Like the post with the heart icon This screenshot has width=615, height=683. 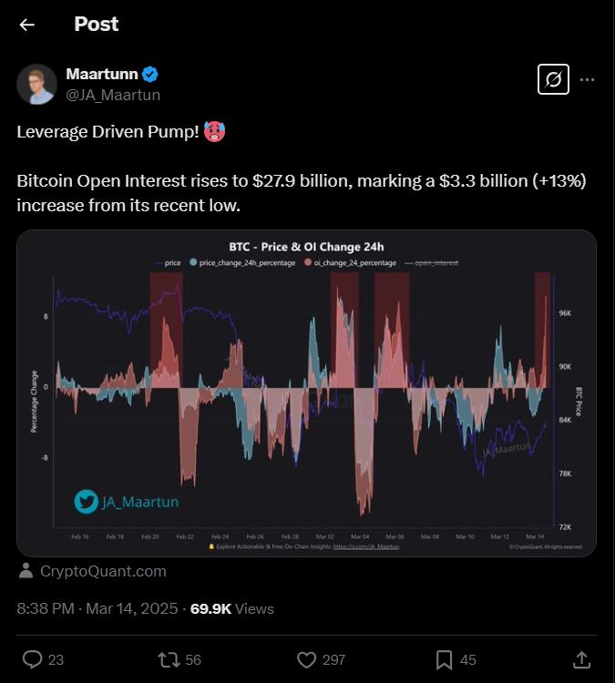(x=306, y=659)
